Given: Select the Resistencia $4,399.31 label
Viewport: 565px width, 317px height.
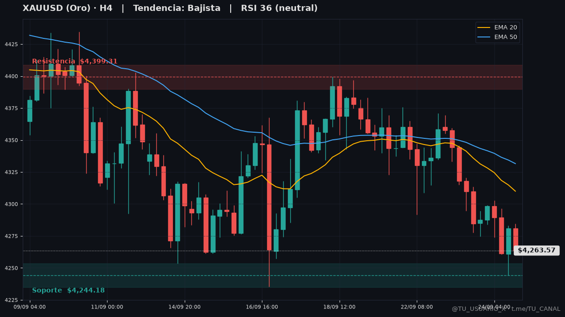Looking at the screenshot, I should (x=74, y=61).
